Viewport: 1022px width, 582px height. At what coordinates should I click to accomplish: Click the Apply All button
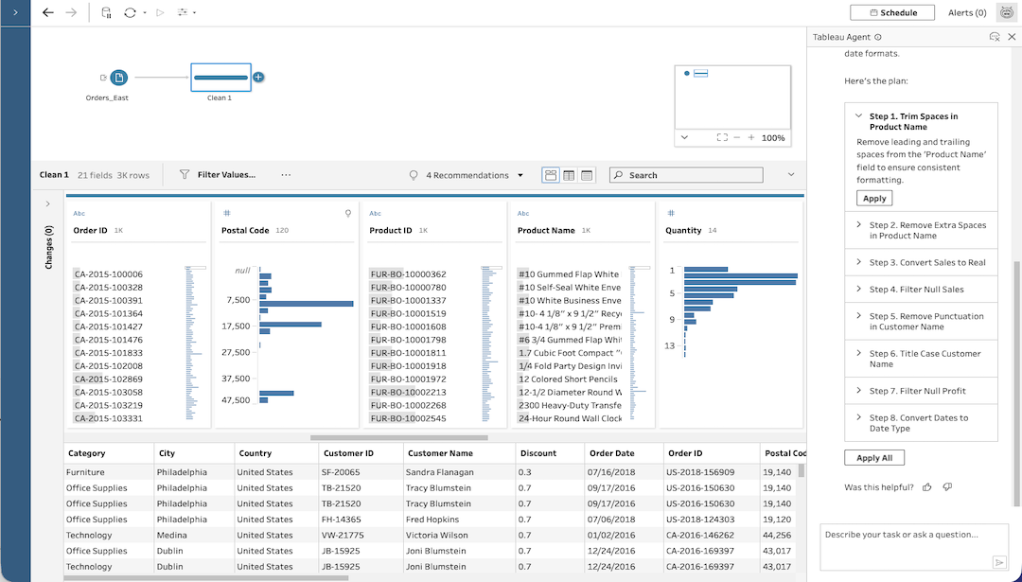tap(874, 457)
